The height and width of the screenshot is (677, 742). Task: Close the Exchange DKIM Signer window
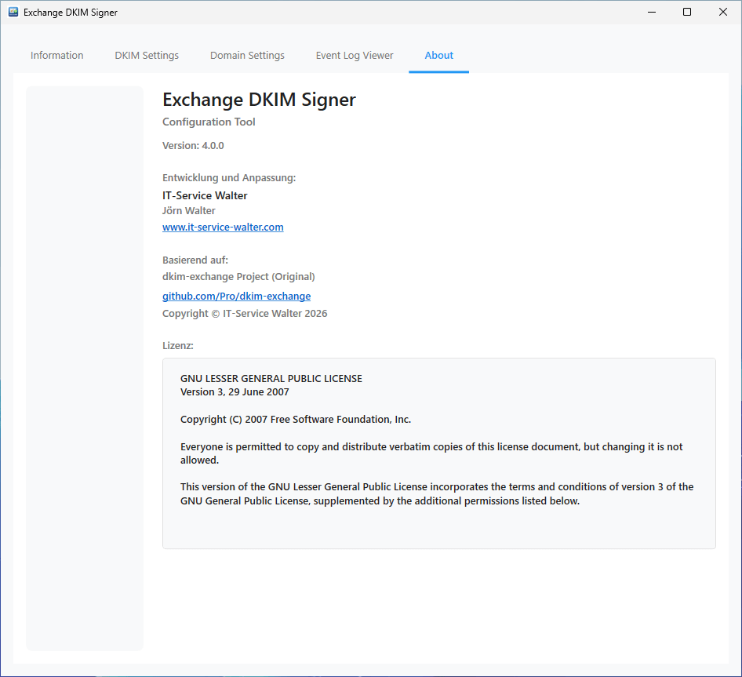point(723,13)
